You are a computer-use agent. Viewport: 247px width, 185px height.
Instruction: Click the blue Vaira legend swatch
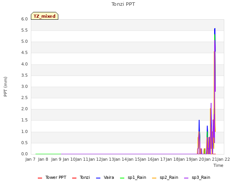[98, 178]
